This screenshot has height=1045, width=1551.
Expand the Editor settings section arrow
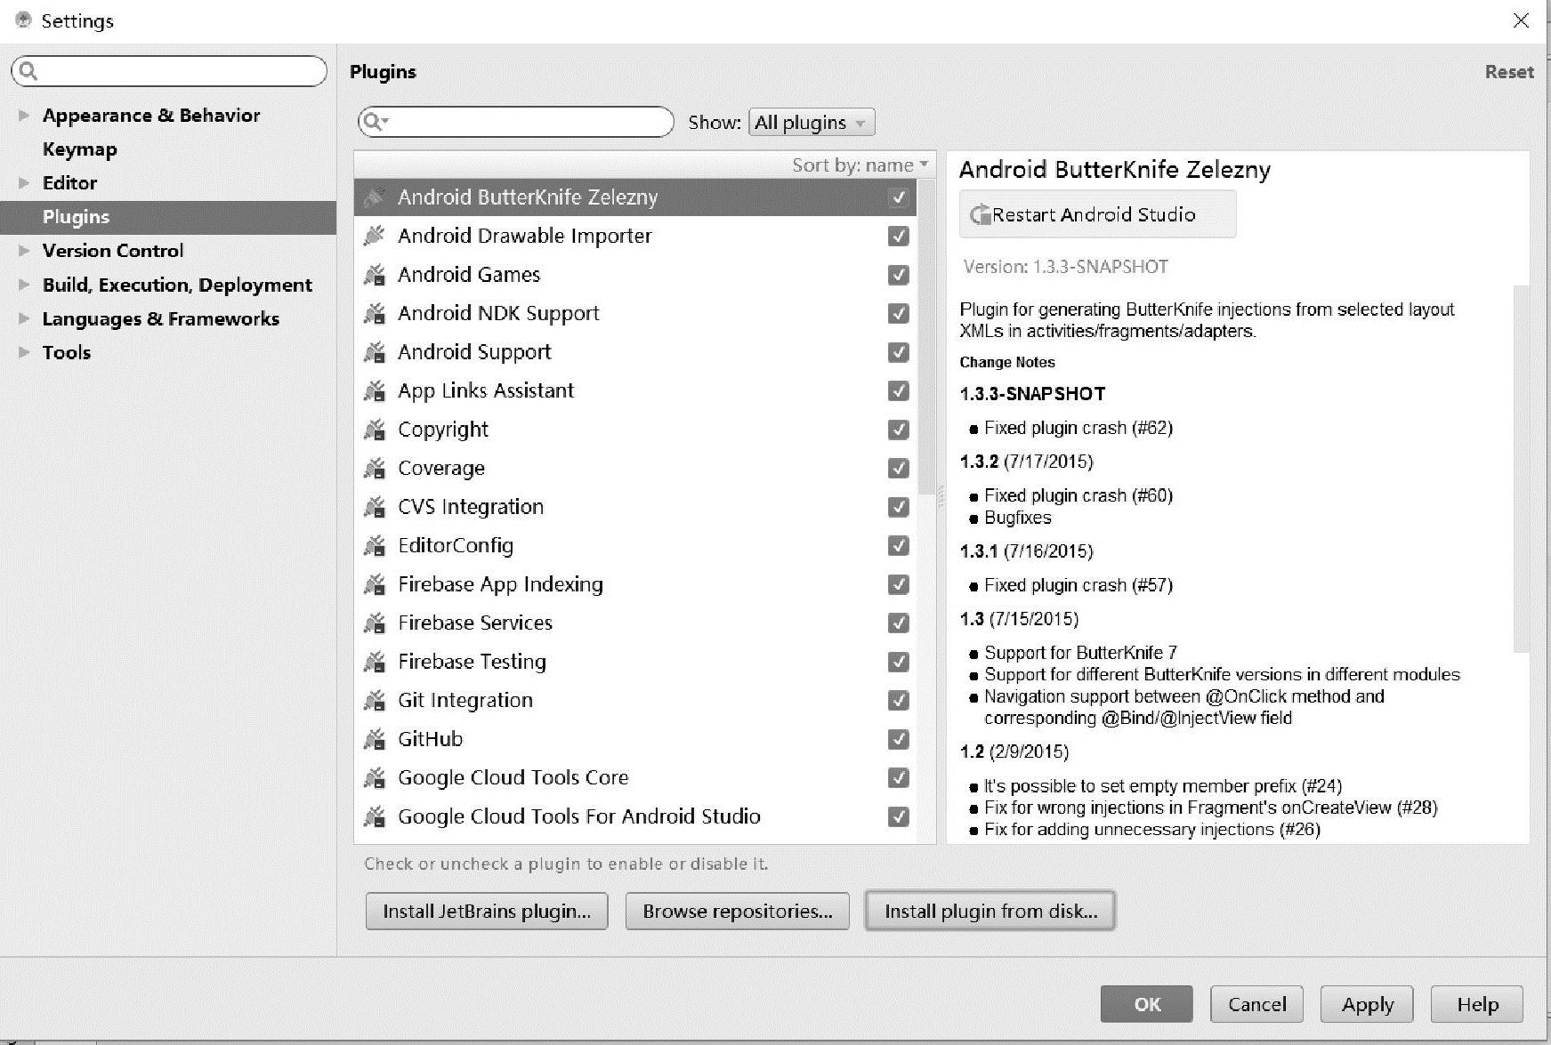click(x=24, y=182)
